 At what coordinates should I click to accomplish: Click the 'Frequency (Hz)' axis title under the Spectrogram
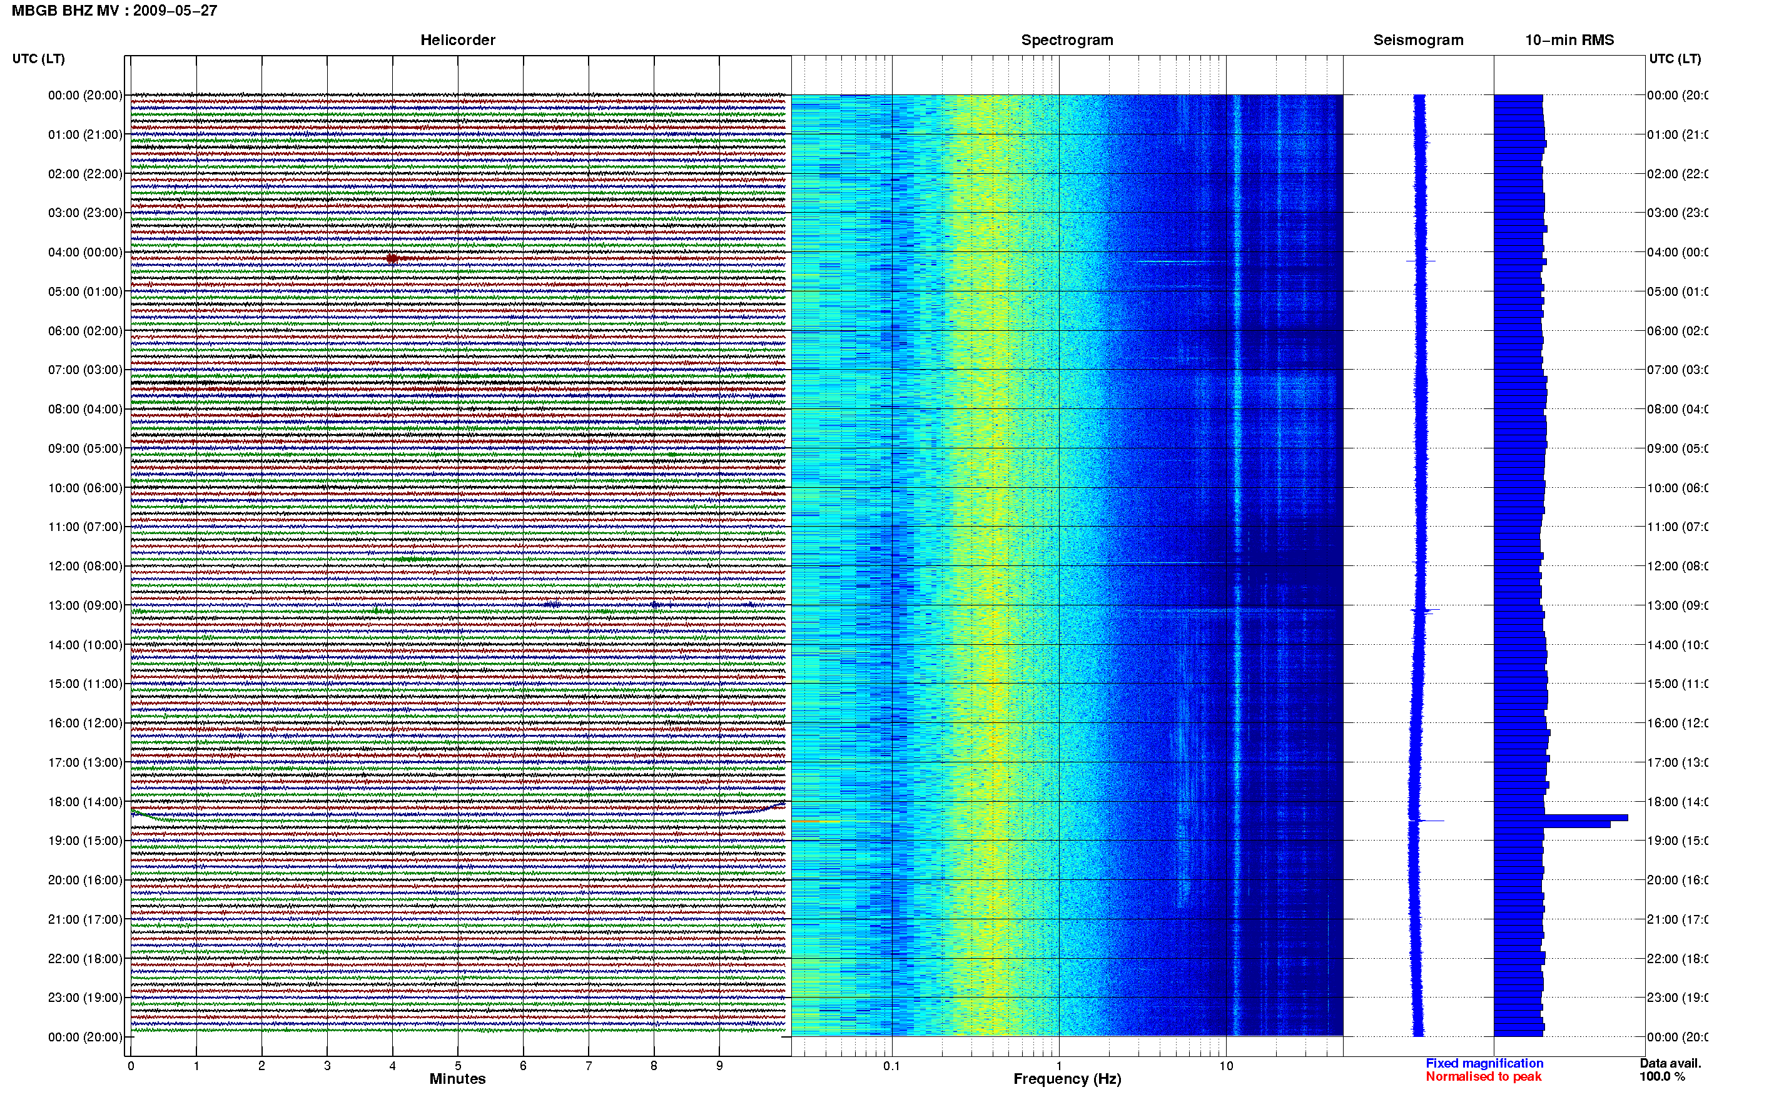pyautogui.click(x=1067, y=1079)
